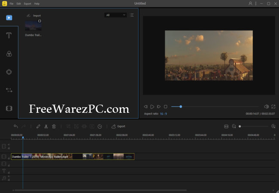Open the Export menu in menu bar
Viewport: 279px width, 193px height.
[27, 3]
